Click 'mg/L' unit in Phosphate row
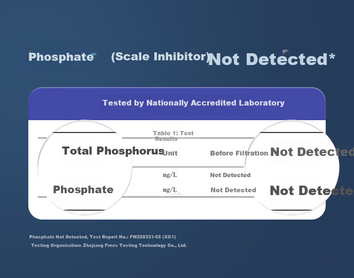 point(170,190)
